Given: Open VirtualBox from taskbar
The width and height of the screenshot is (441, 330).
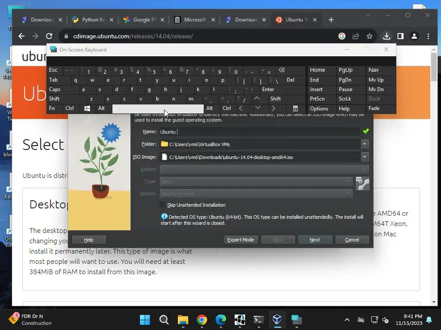Looking at the screenshot, I should 277,320.
